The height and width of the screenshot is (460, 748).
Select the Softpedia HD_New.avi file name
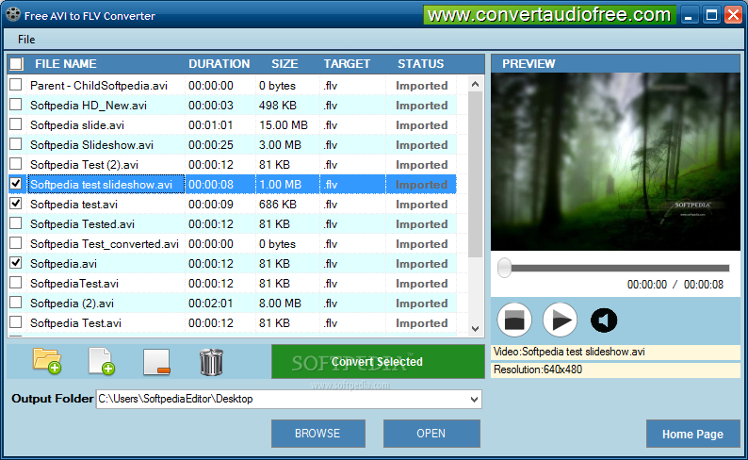coord(89,106)
